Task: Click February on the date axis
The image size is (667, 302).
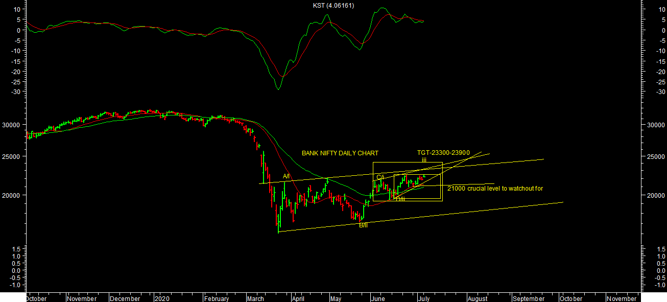Action: (217, 299)
